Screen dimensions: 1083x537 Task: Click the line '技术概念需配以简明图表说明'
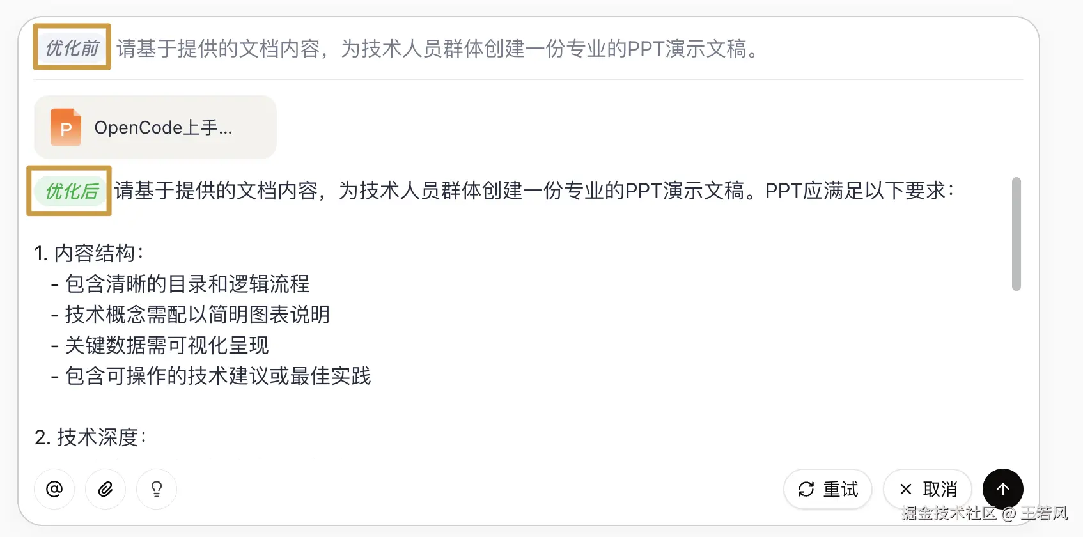point(197,315)
